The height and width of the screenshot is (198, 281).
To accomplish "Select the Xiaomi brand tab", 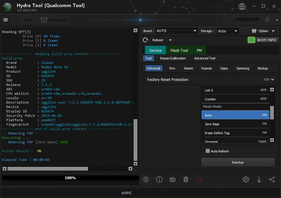I will tap(188, 68).
